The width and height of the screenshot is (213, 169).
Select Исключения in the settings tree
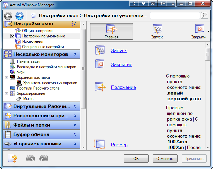pyautogui.click(x=33, y=41)
